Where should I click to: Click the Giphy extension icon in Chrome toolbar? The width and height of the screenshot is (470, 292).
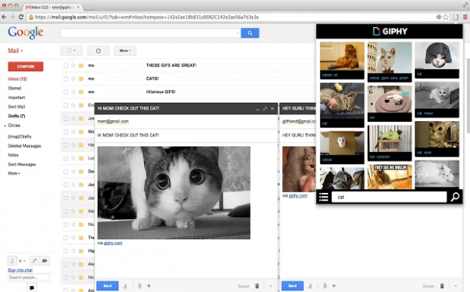tap(456, 17)
